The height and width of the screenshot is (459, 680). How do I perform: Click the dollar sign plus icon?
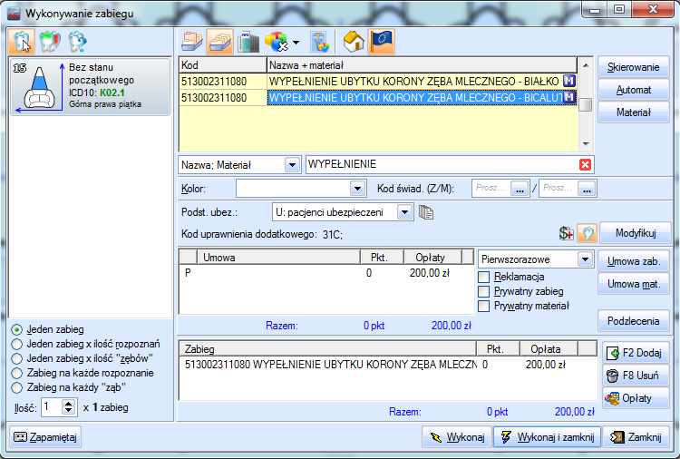(567, 233)
